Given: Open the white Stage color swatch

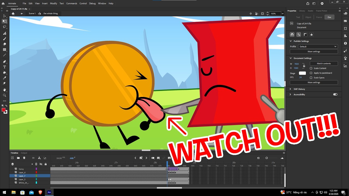Looking at the screenshot, I should (302, 73).
